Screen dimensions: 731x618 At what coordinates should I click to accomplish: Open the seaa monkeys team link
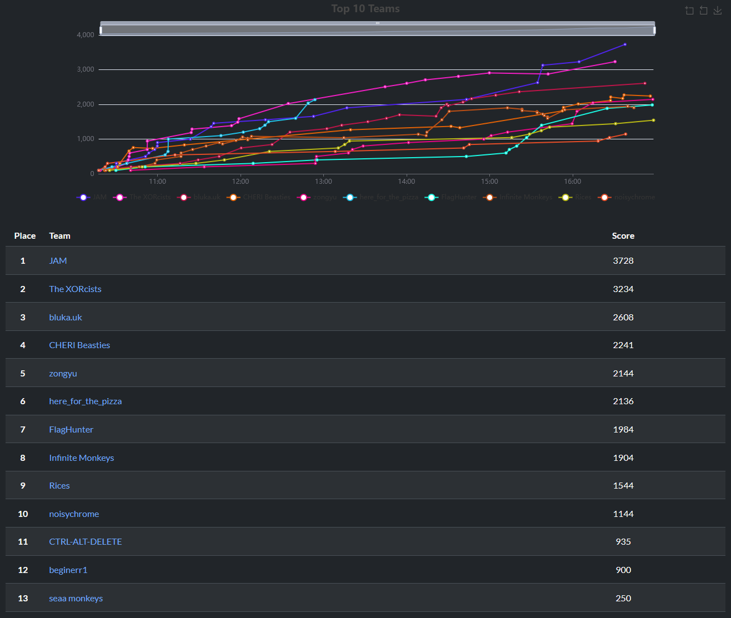coord(76,598)
